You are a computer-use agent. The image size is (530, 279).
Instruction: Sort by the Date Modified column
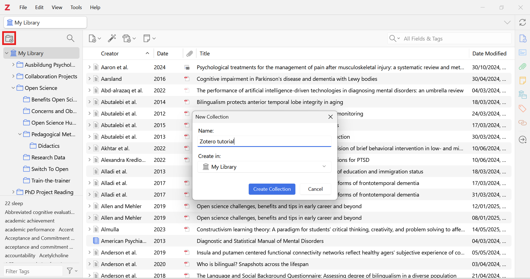[x=490, y=54]
